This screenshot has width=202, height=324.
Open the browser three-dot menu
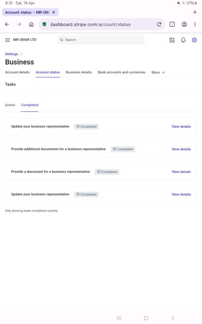(195, 24)
